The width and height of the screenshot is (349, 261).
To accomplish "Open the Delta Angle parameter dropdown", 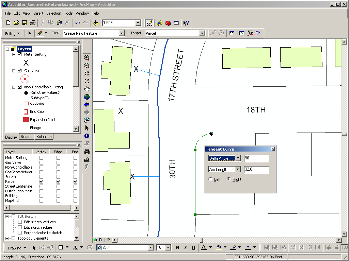I will pos(238,158).
